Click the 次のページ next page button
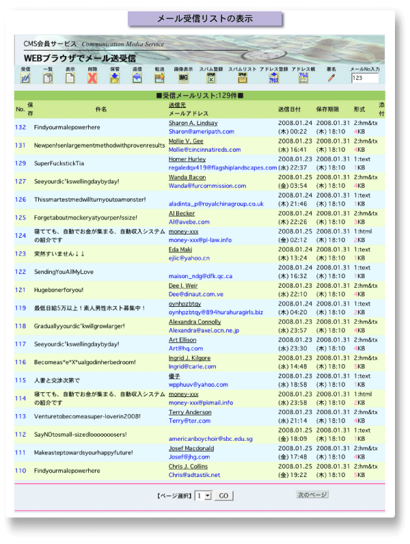Image resolution: width=410 pixels, height=544 pixels. [312, 494]
